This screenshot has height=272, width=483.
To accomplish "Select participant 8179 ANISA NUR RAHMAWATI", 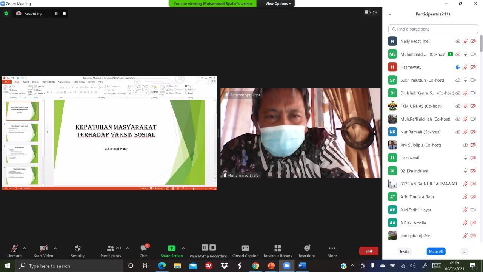I will click(x=433, y=184).
